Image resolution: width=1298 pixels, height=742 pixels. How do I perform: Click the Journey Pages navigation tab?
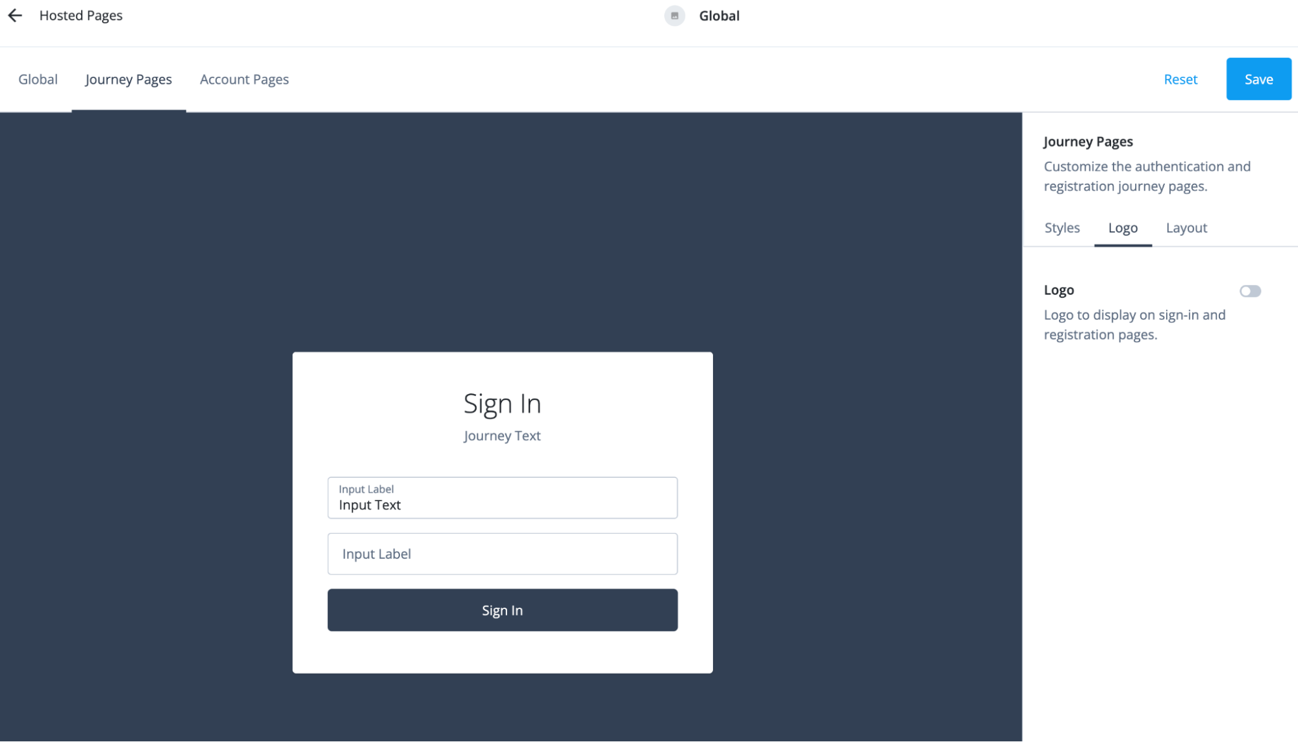[x=129, y=79]
